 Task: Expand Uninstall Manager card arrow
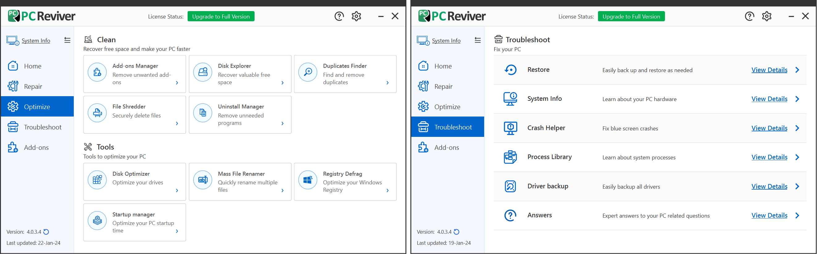point(283,123)
